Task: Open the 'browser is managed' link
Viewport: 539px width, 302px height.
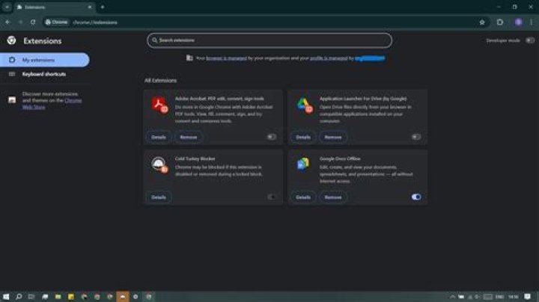Action: tap(226, 58)
